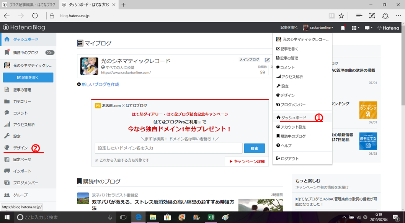Switch to the ブログ記事編集 browser tab

(29, 5)
